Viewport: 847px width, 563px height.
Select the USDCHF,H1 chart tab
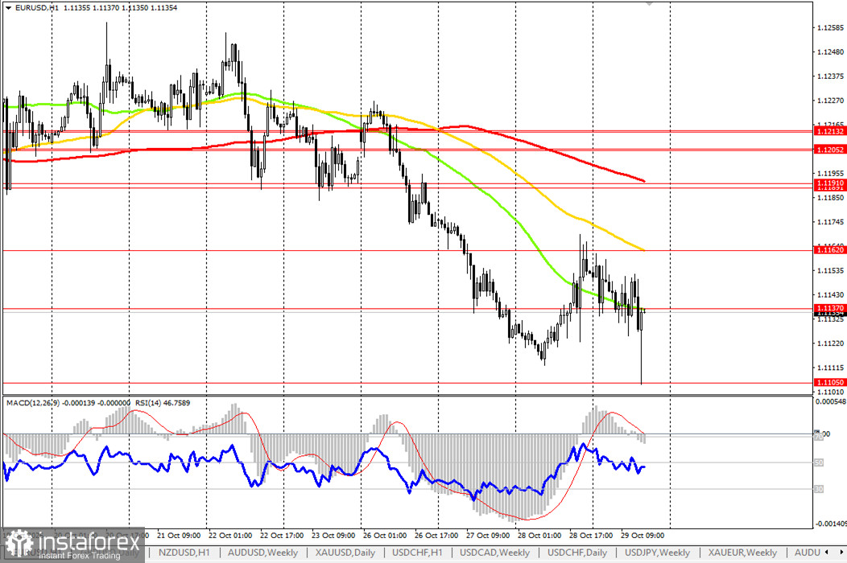pos(417,553)
